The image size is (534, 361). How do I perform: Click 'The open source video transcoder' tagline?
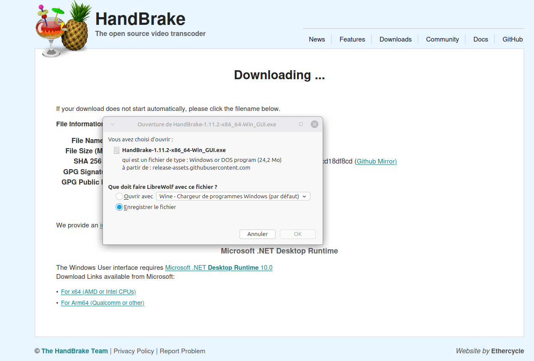150,33
